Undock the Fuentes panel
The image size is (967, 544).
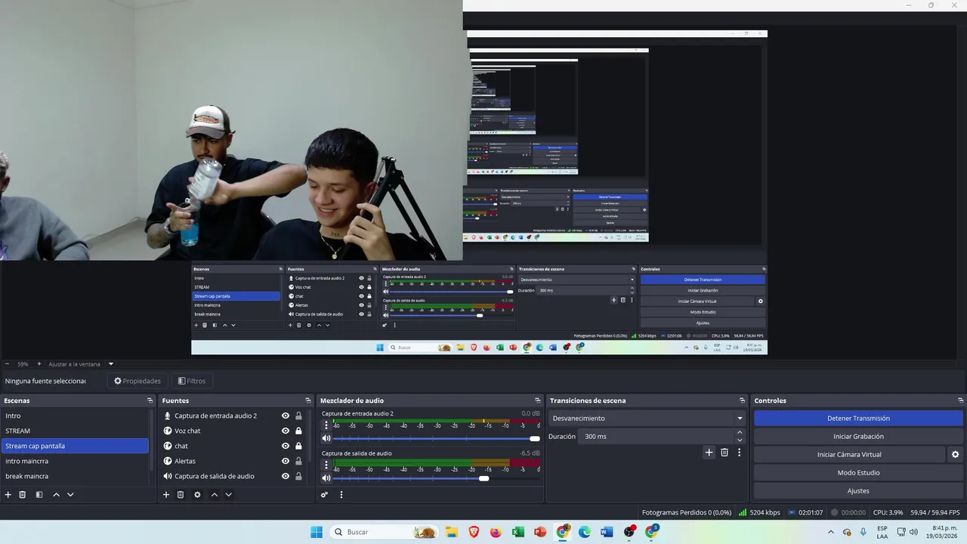coord(308,400)
